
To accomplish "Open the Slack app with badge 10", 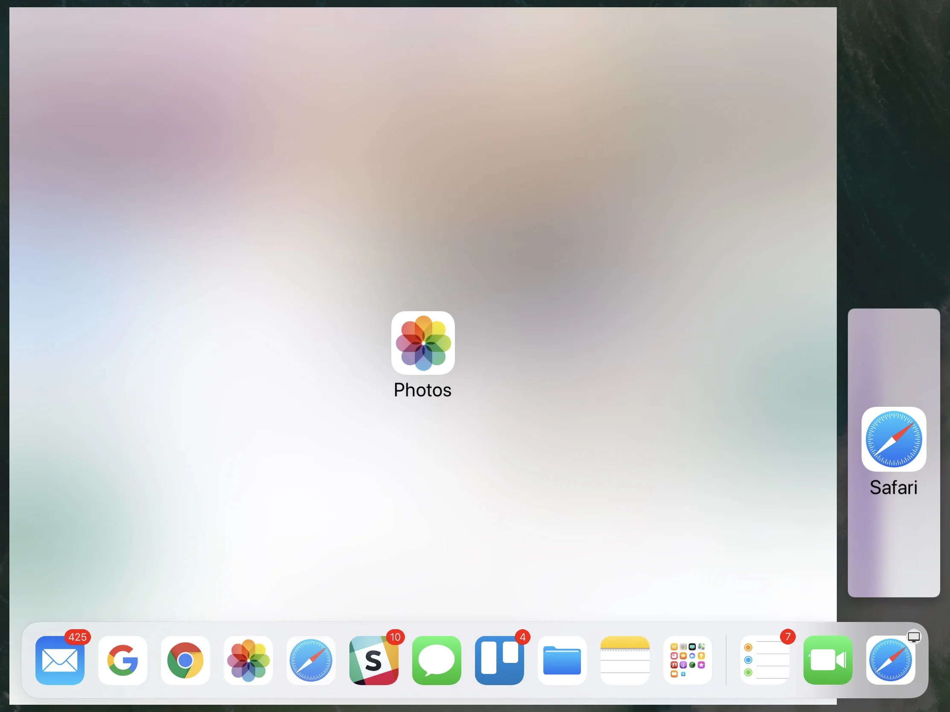I will (374, 660).
